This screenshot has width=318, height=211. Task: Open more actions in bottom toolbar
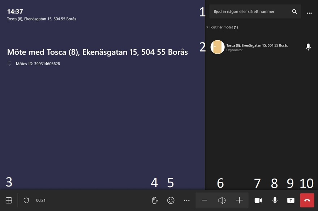click(x=186, y=200)
